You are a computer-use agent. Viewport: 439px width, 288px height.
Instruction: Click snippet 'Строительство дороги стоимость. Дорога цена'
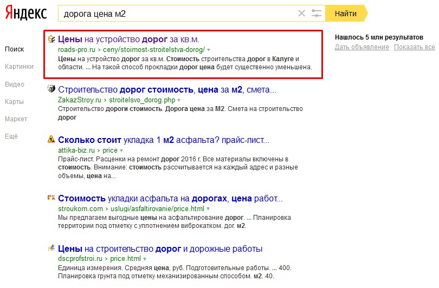(131, 109)
